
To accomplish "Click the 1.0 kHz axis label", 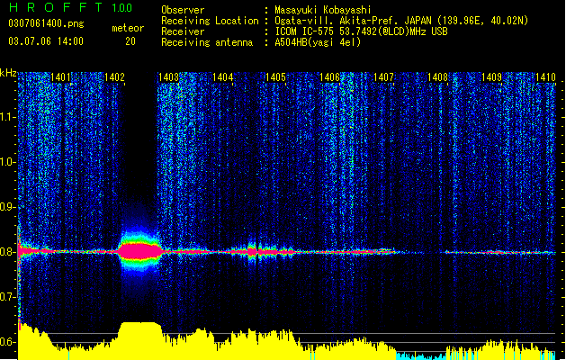I will coord(8,162).
